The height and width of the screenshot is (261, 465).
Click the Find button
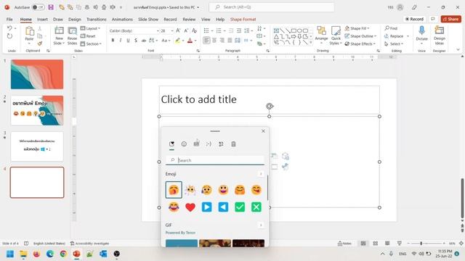pyautogui.click(x=391, y=28)
